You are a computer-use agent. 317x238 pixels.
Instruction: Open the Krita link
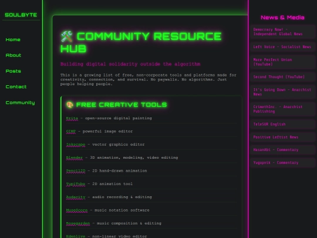[72, 118]
